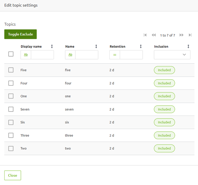Sort by Display name column
Viewport: 198px width, 185px height.
(52, 46)
